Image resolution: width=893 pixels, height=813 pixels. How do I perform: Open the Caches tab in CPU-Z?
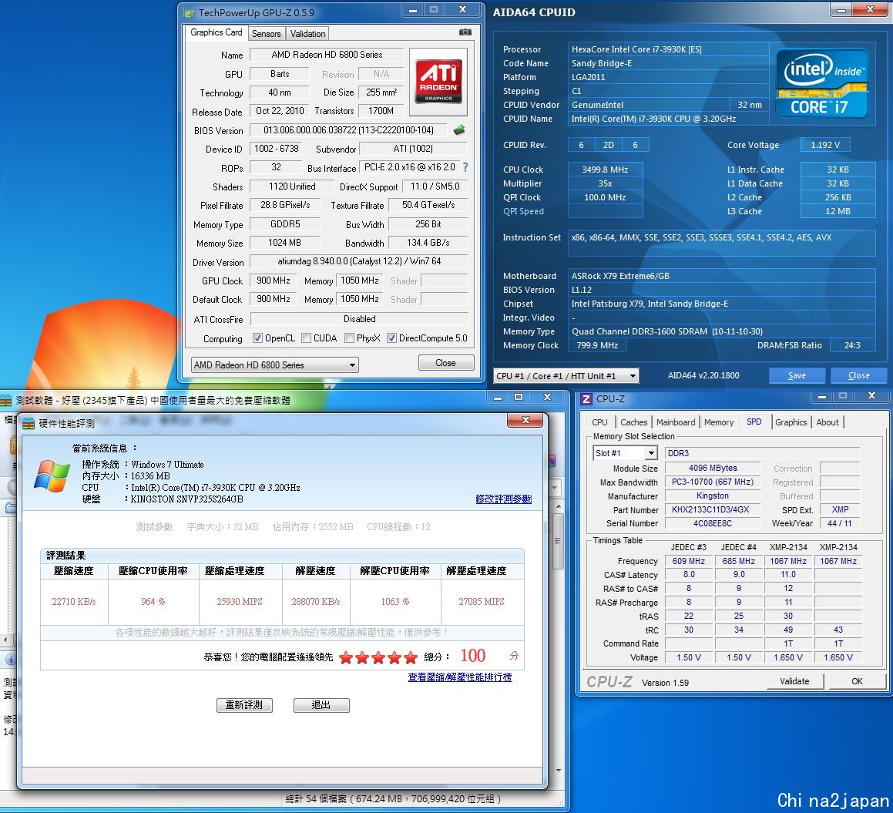(634, 422)
